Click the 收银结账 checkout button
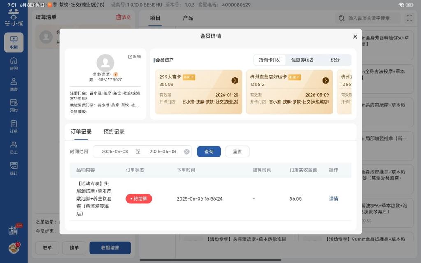Image resolution: width=421 pixels, height=263 pixels. (x=110, y=248)
